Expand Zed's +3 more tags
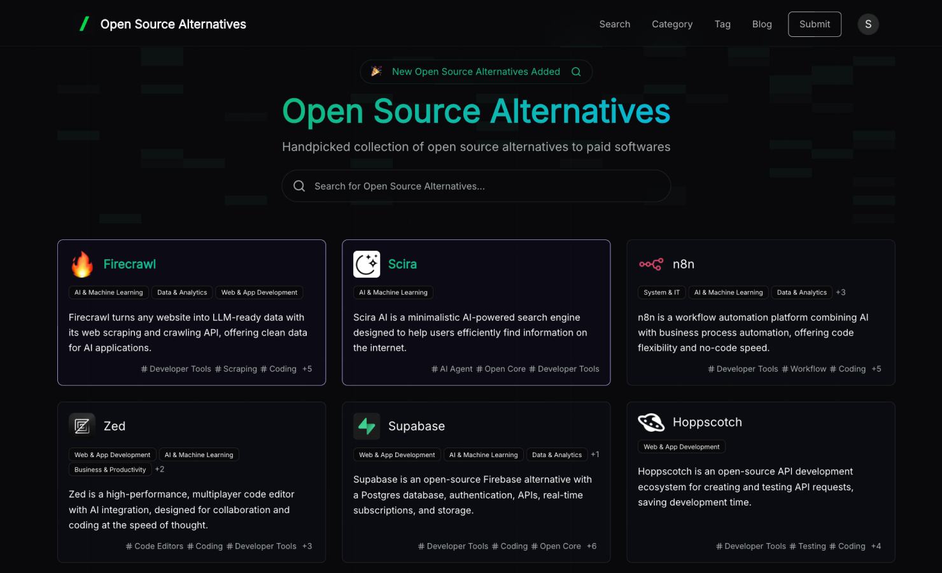 pos(307,546)
